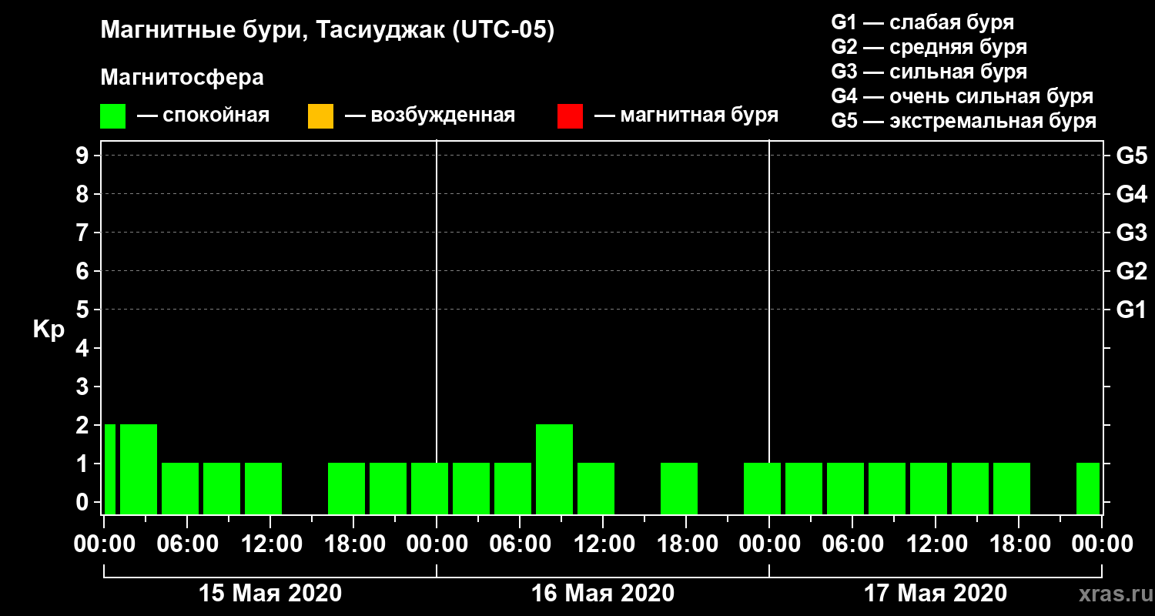Click the '— магнитная буря' legend label
Image resolution: width=1155 pixels, height=616 pixels.
686,115
